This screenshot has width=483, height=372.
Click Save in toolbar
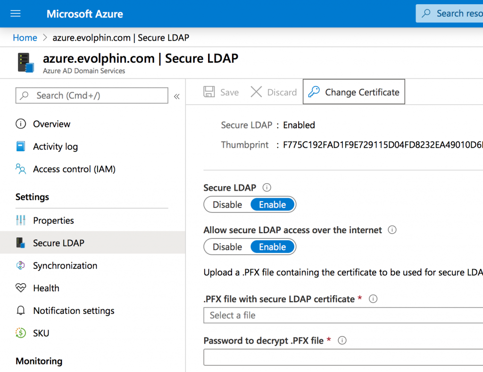coord(221,92)
